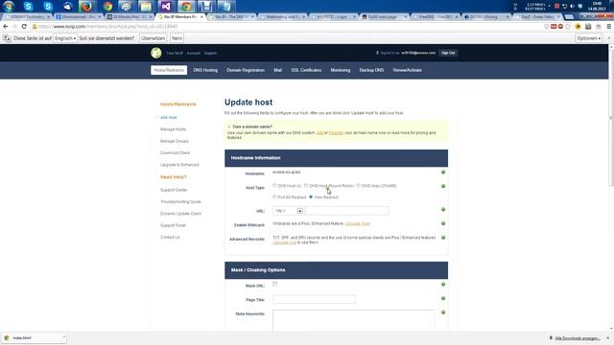Screen dimensions: 614x345
Task: Click index.html download file icon
Action: (7, 337)
